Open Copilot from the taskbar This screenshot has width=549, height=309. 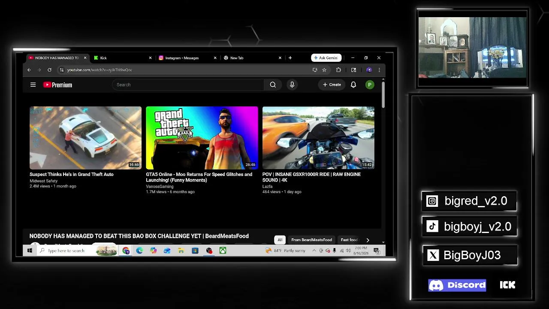[x=153, y=251]
